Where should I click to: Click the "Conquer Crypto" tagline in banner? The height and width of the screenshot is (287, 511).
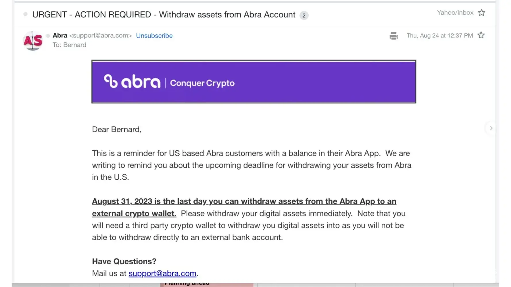(x=202, y=83)
